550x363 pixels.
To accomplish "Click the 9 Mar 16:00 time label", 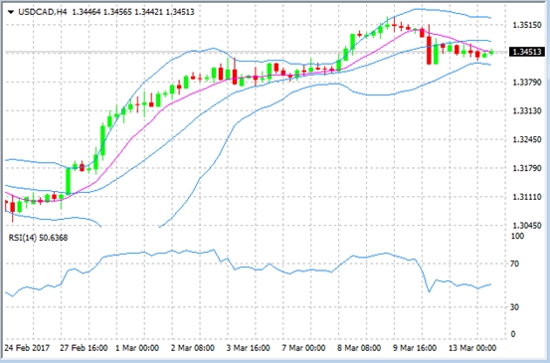I will [x=415, y=348].
